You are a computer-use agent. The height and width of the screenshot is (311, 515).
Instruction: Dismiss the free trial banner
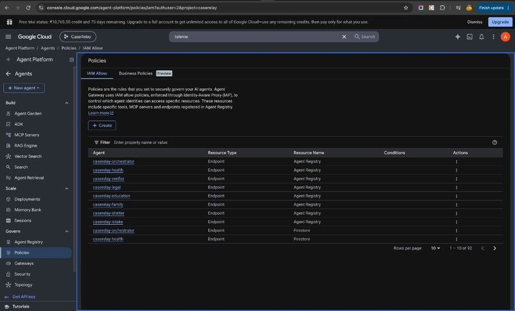pyautogui.click(x=475, y=22)
